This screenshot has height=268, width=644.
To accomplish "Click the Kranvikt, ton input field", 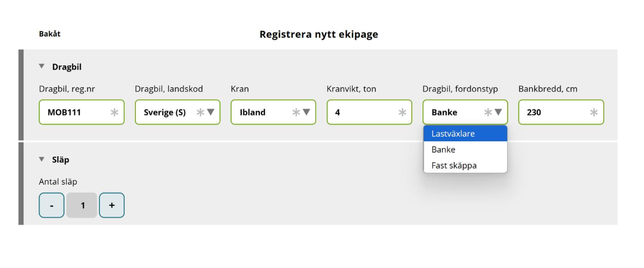I will click(x=364, y=112).
